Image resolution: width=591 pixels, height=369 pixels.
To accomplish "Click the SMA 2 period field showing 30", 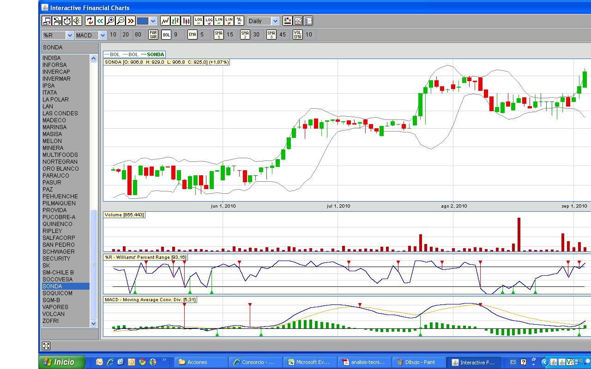I will pyautogui.click(x=258, y=35).
